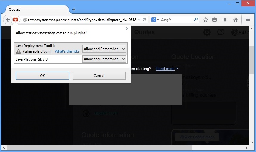Close the plugin permission popup
The height and width of the screenshot is (152, 256).
click(x=127, y=29)
